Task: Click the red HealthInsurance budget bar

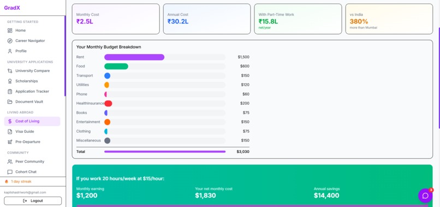Action: pyautogui.click(x=108, y=103)
